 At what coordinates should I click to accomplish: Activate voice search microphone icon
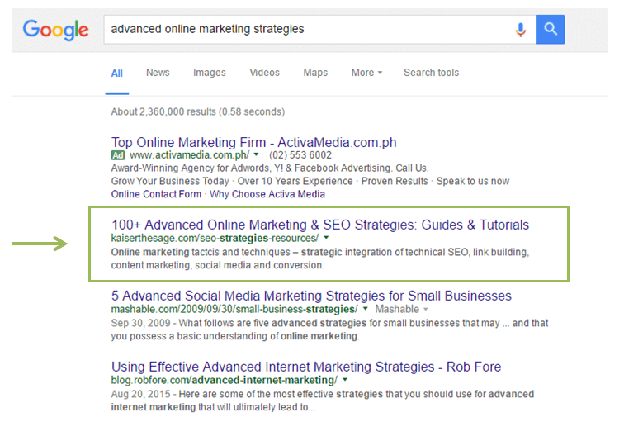click(520, 30)
